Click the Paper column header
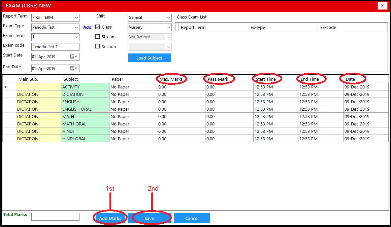 (133, 79)
